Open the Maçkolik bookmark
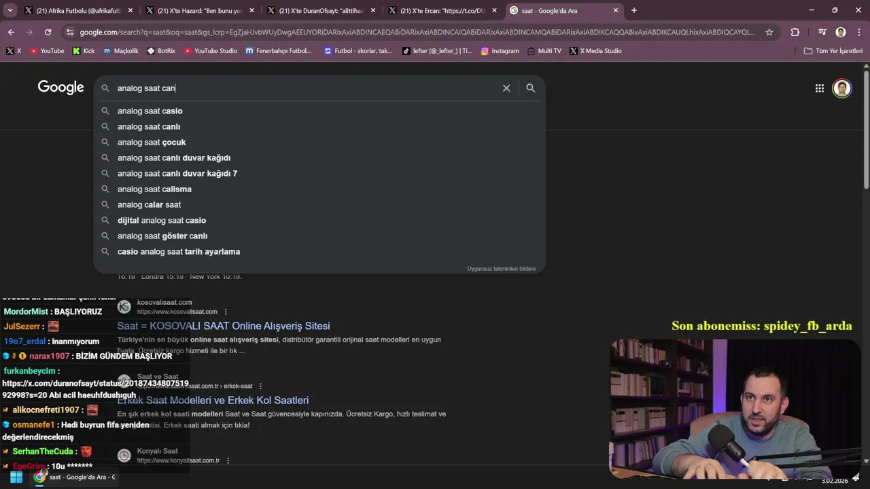The height and width of the screenshot is (489, 870). click(x=121, y=51)
